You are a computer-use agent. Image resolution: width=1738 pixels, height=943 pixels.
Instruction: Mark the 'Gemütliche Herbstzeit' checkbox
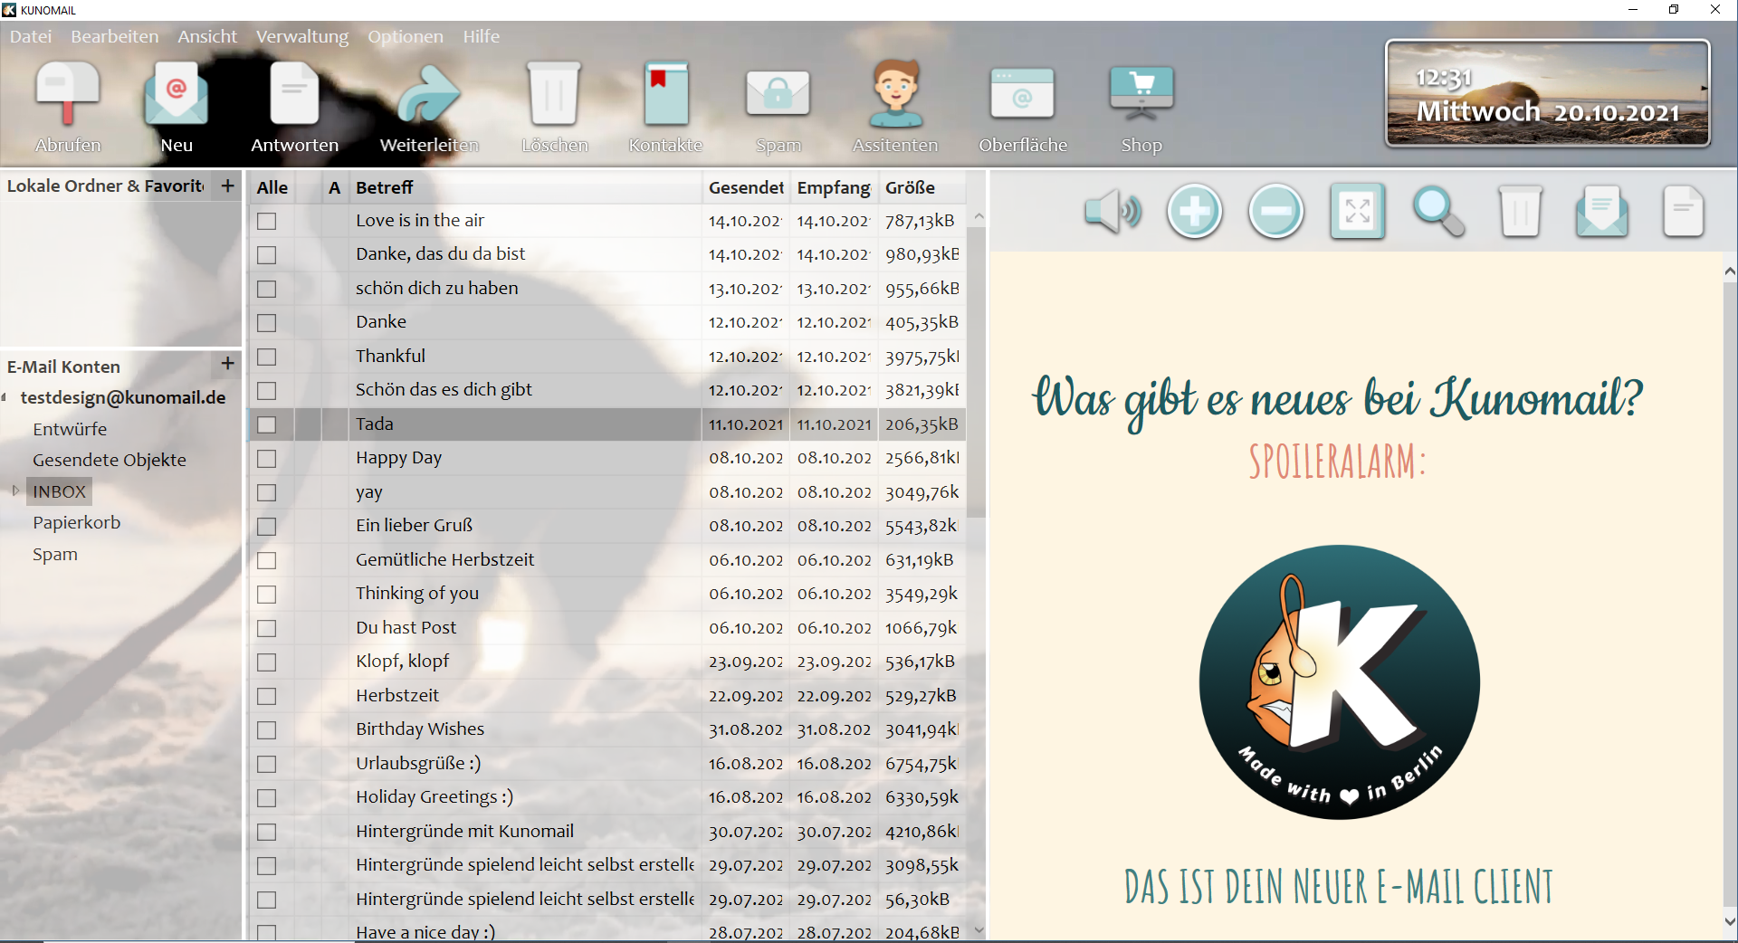(266, 560)
